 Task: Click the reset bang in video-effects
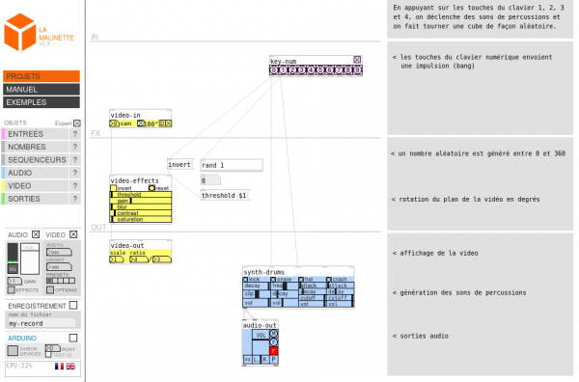(x=152, y=188)
